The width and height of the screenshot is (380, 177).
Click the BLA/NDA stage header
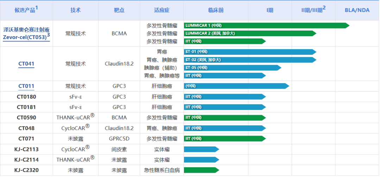[x=357, y=10]
